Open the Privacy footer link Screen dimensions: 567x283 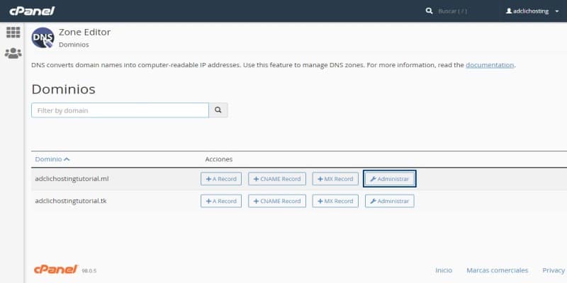pyautogui.click(x=554, y=270)
